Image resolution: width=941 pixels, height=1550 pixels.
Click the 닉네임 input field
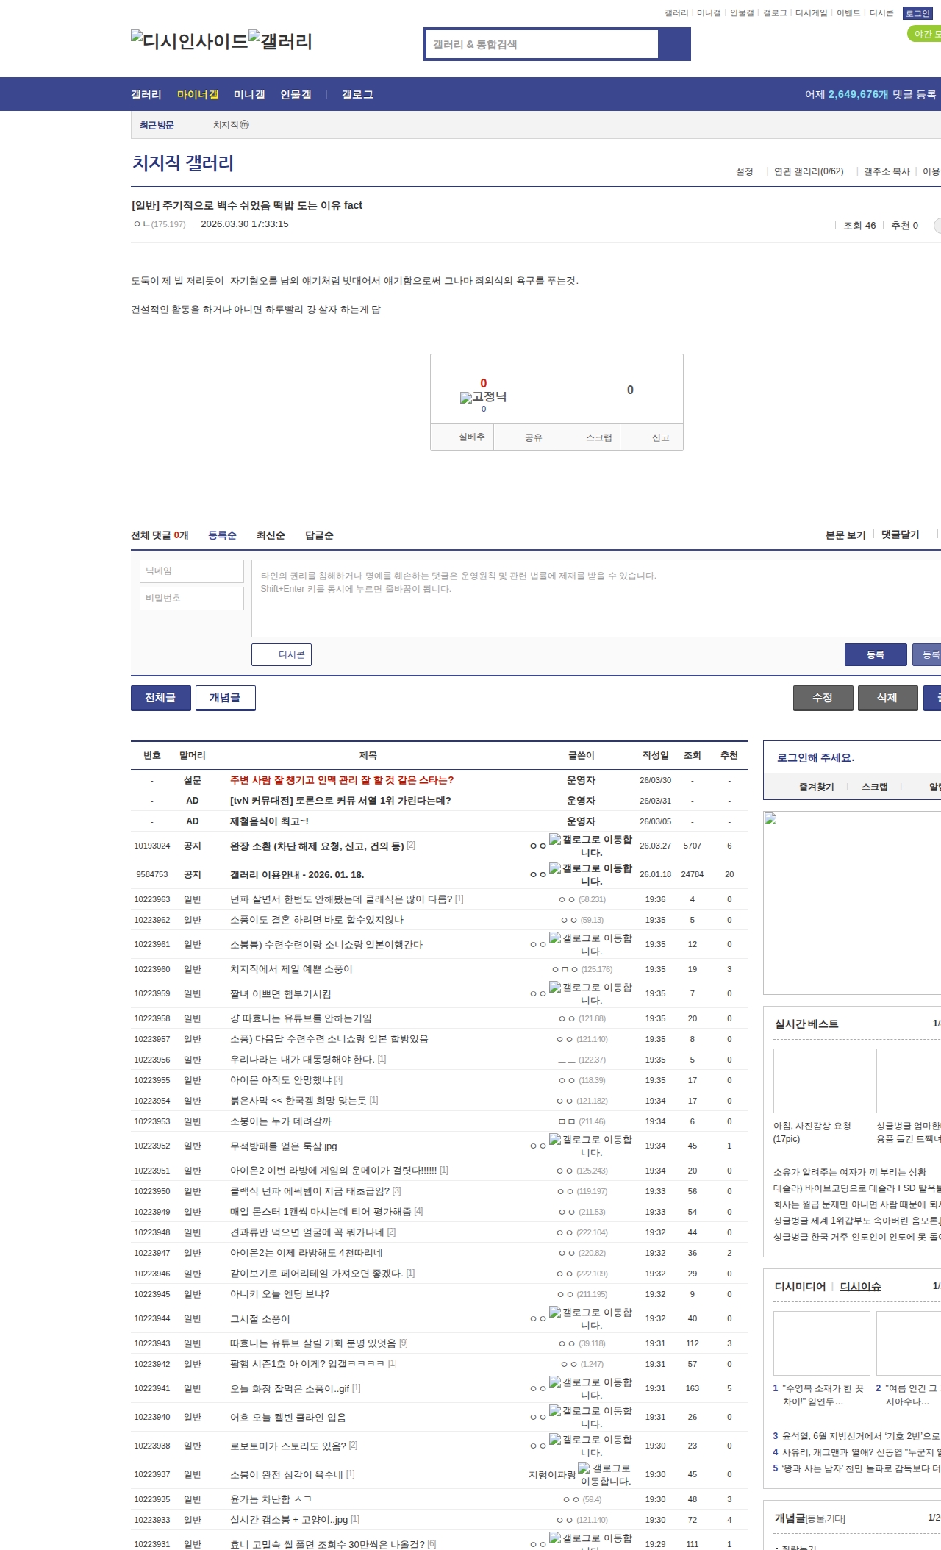[x=192, y=571]
